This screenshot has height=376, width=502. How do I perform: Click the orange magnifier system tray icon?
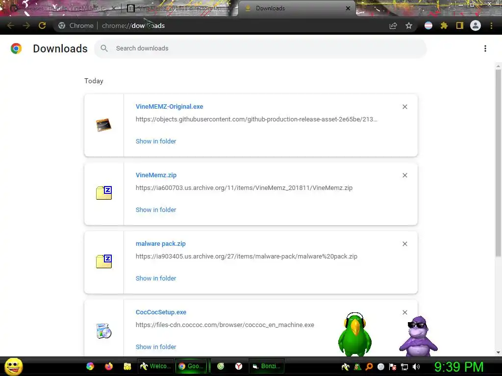369,367
